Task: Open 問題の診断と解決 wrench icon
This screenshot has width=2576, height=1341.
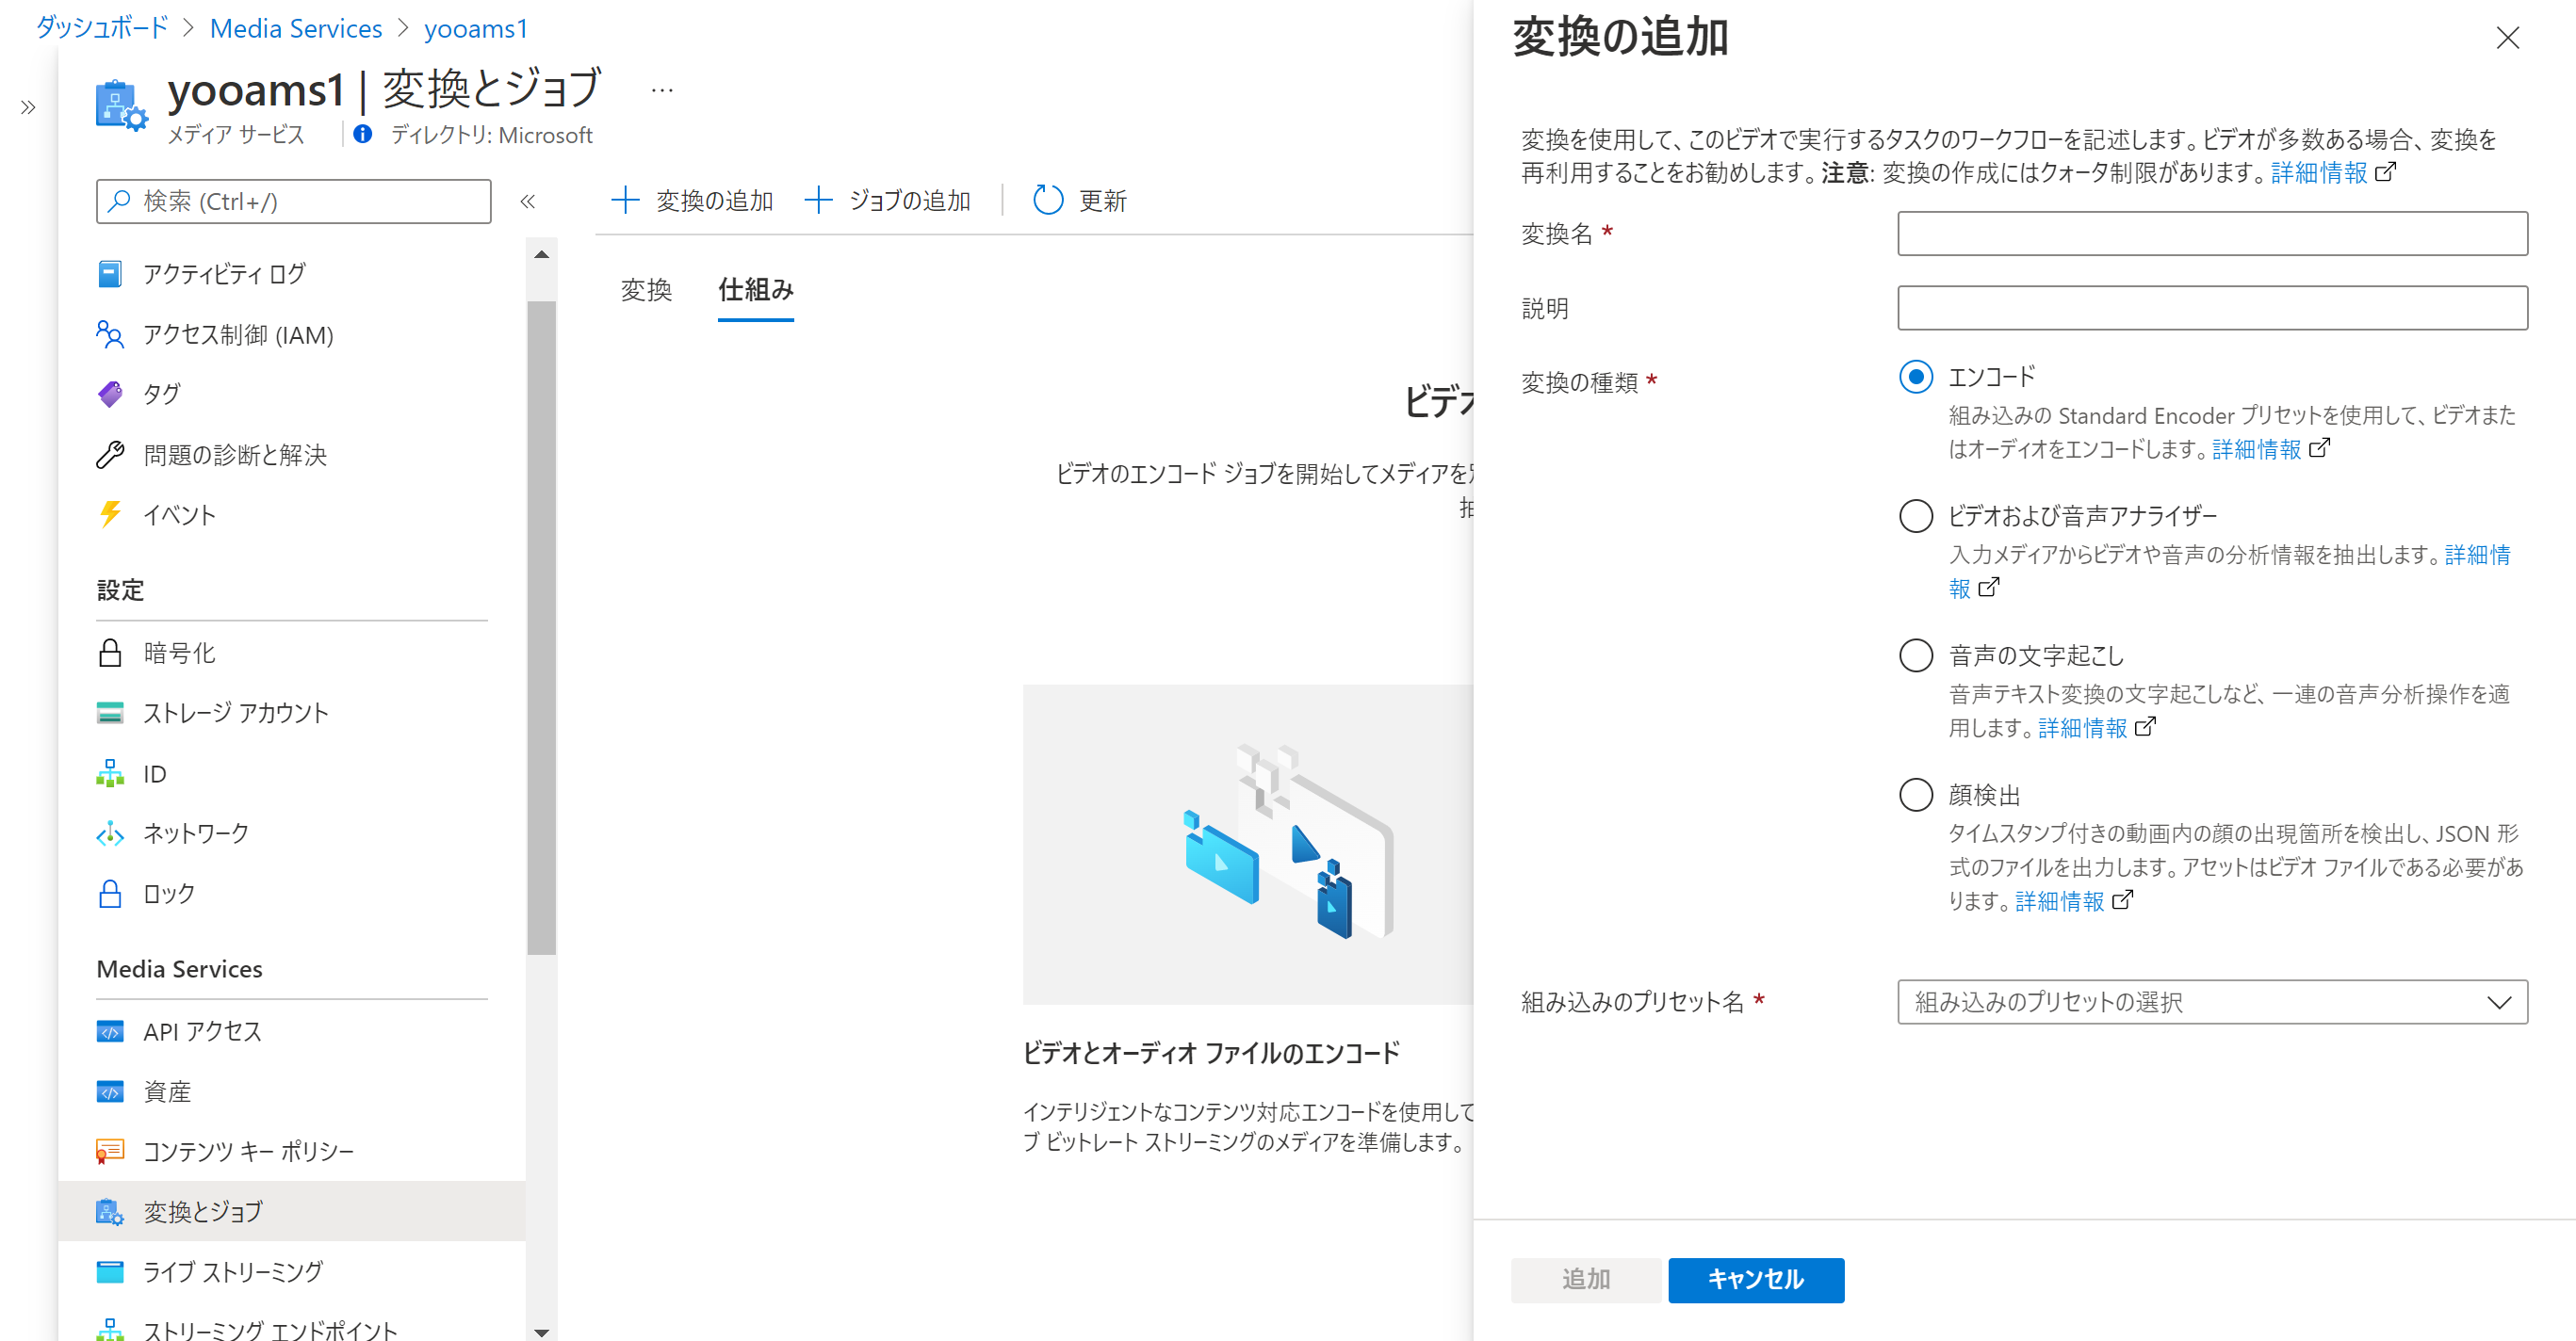Action: [110, 455]
